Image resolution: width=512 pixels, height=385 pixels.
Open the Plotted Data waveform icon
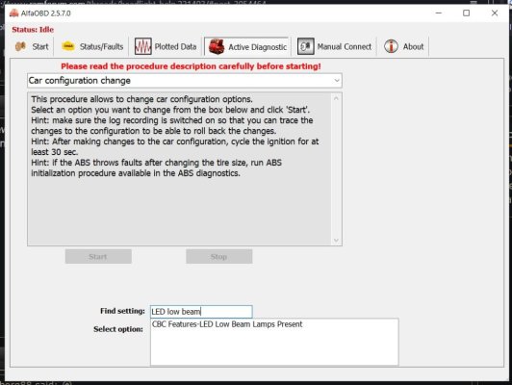coord(143,46)
